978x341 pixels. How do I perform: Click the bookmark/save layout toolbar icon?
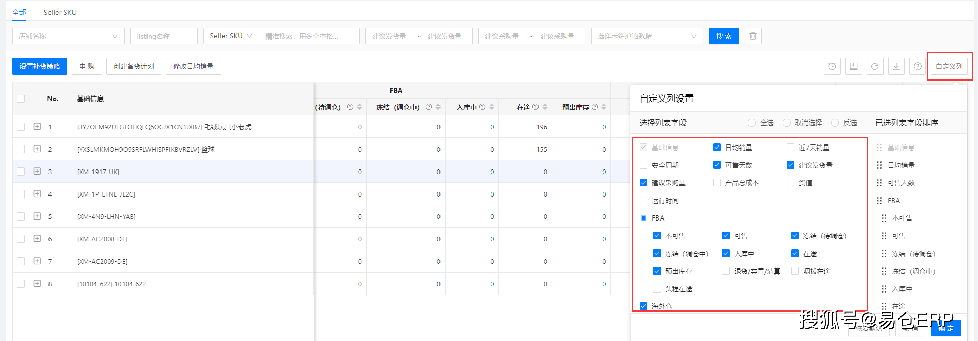click(x=853, y=66)
